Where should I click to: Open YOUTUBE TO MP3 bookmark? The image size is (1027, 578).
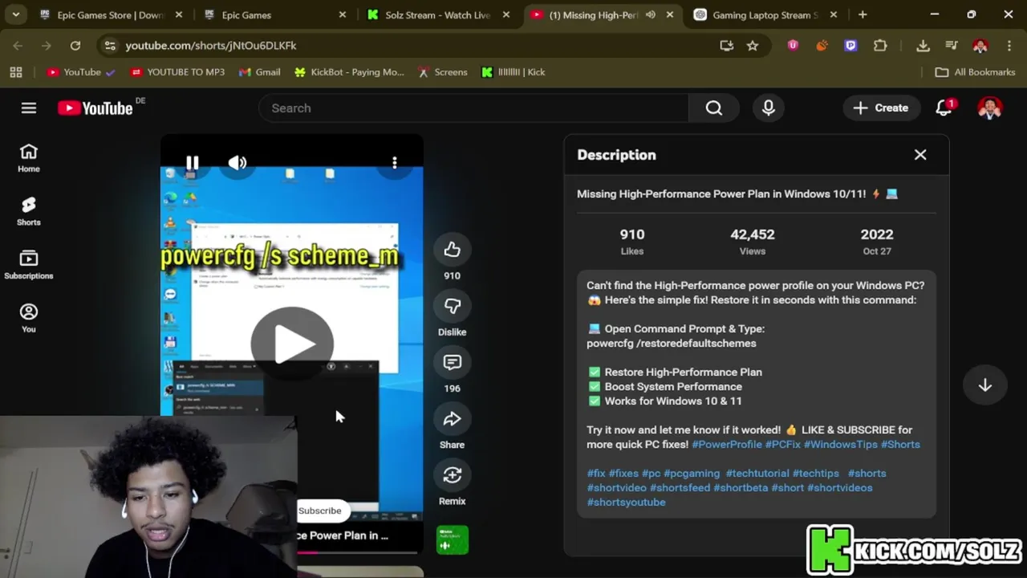pyautogui.click(x=177, y=72)
